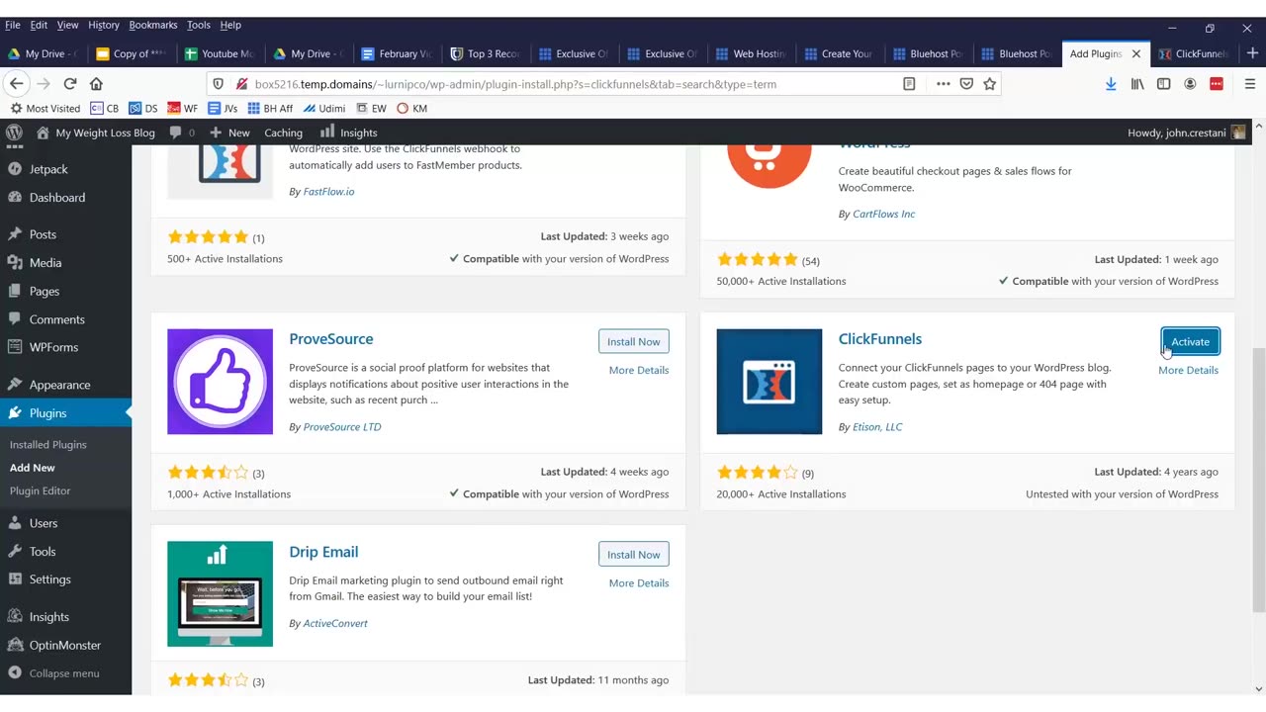This screenshot has width=1266, height=712.
Task: Close the Add Plugins tab
Action: 1136,53
